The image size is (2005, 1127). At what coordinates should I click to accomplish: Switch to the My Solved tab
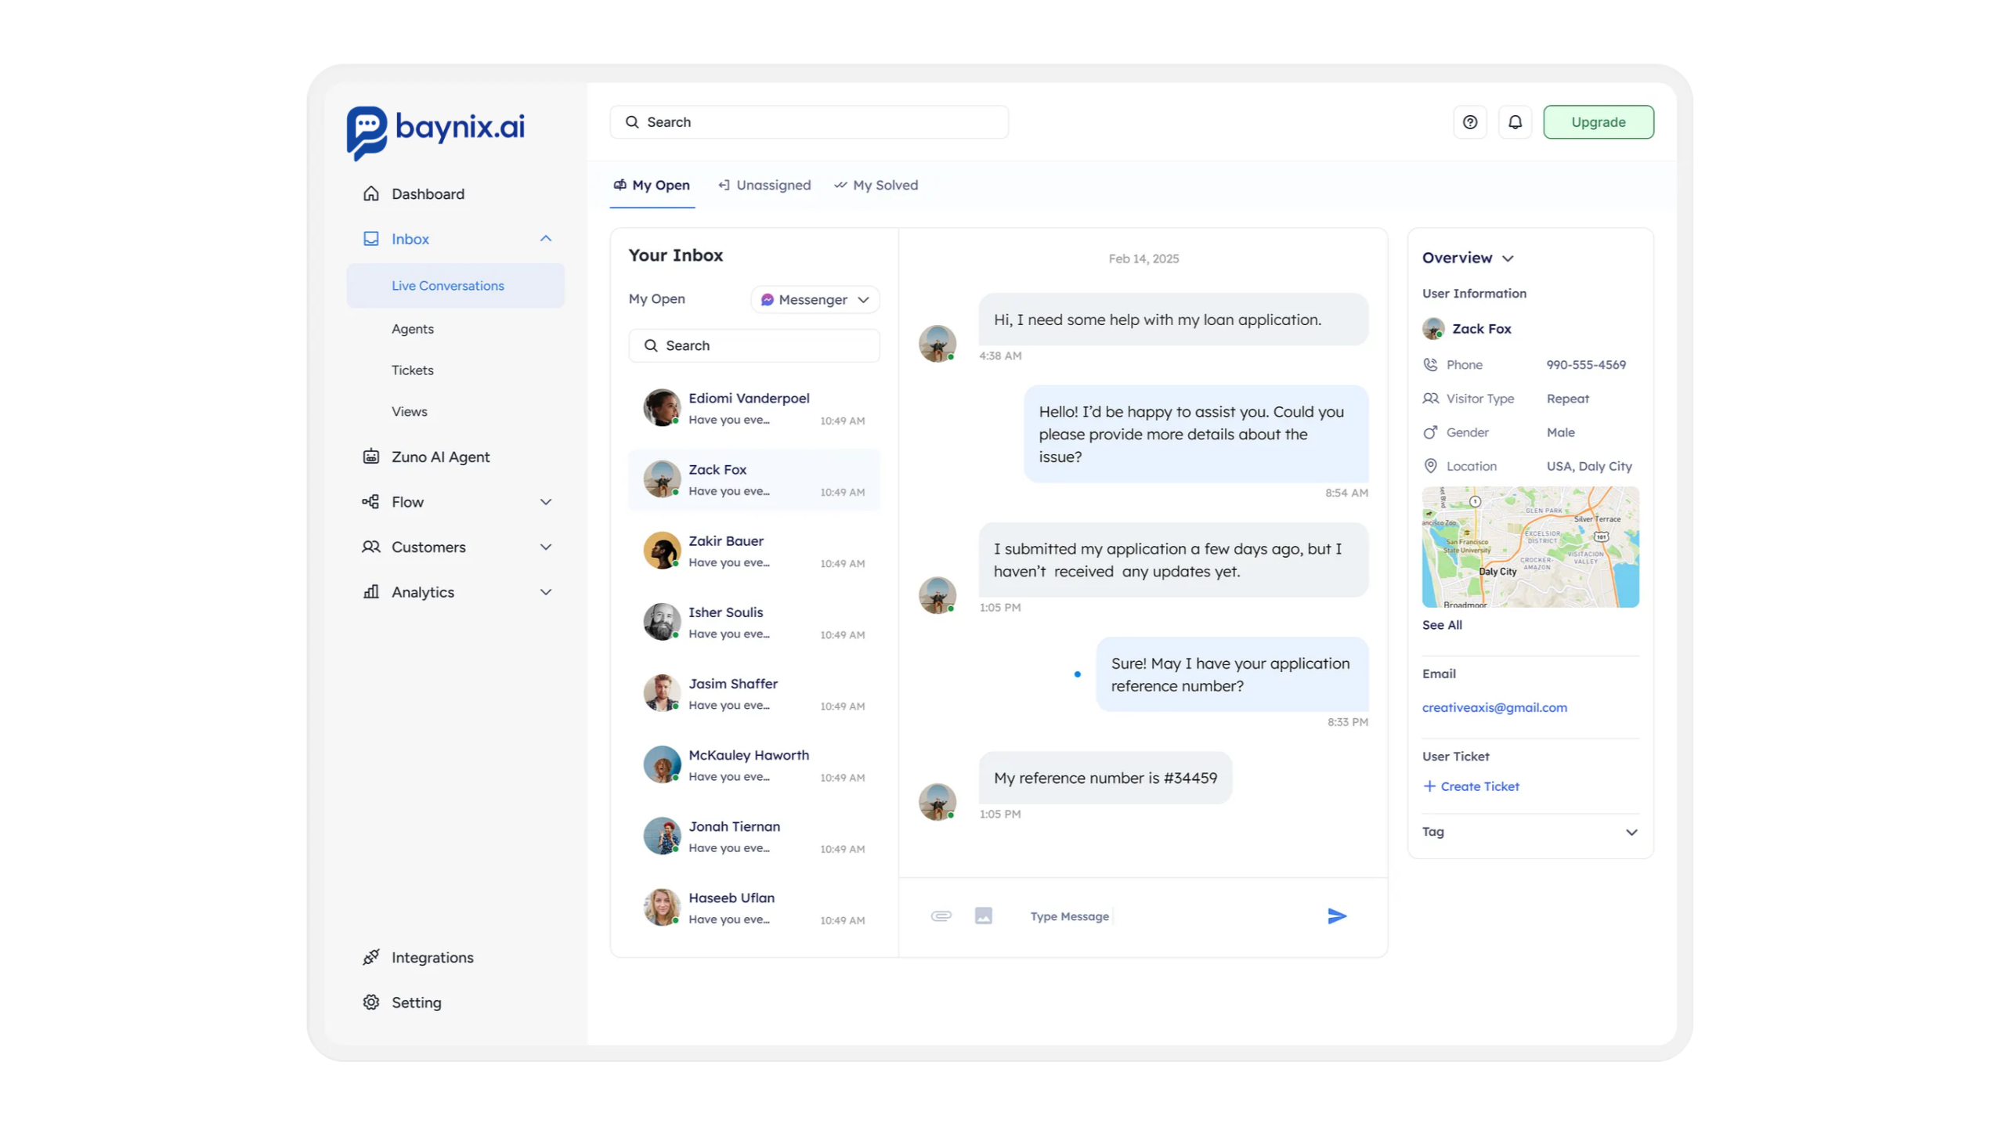tap(876, 185)
